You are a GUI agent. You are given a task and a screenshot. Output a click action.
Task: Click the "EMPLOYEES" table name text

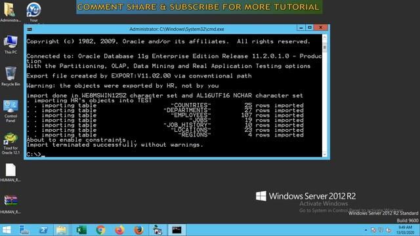[x=191, y=115]
